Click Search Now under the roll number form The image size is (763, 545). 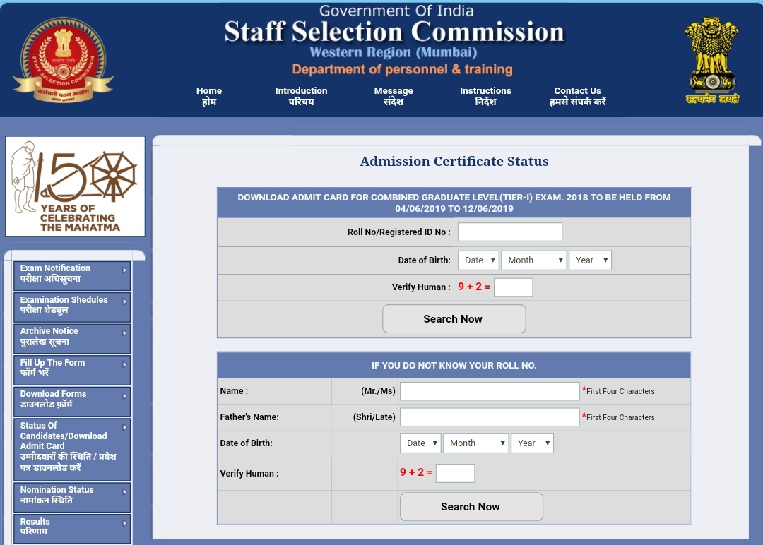(454, 319)
